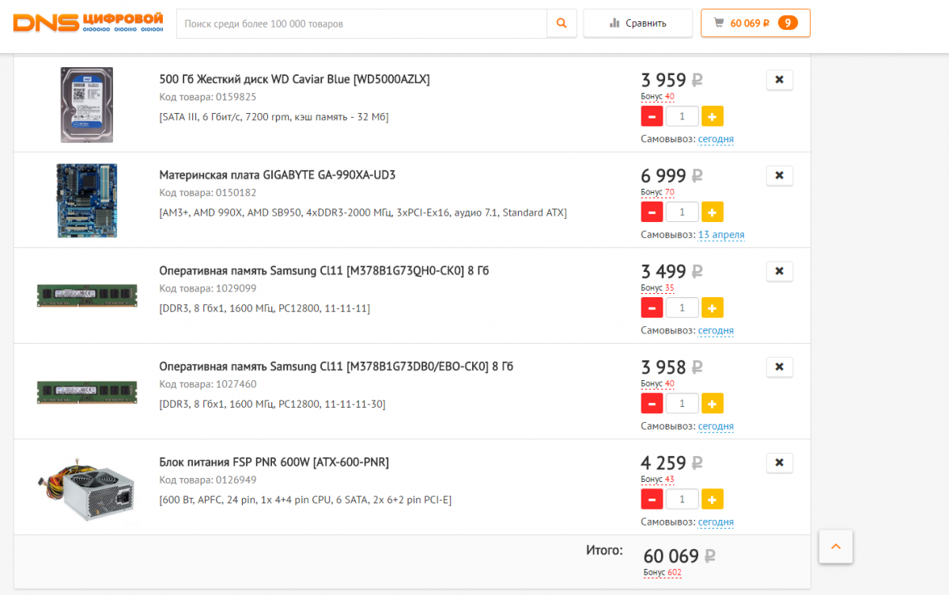This screenshot has height=595, width=949.
Task: Focus the product search field
Action: pyautogui.click(x=361, y=23)
